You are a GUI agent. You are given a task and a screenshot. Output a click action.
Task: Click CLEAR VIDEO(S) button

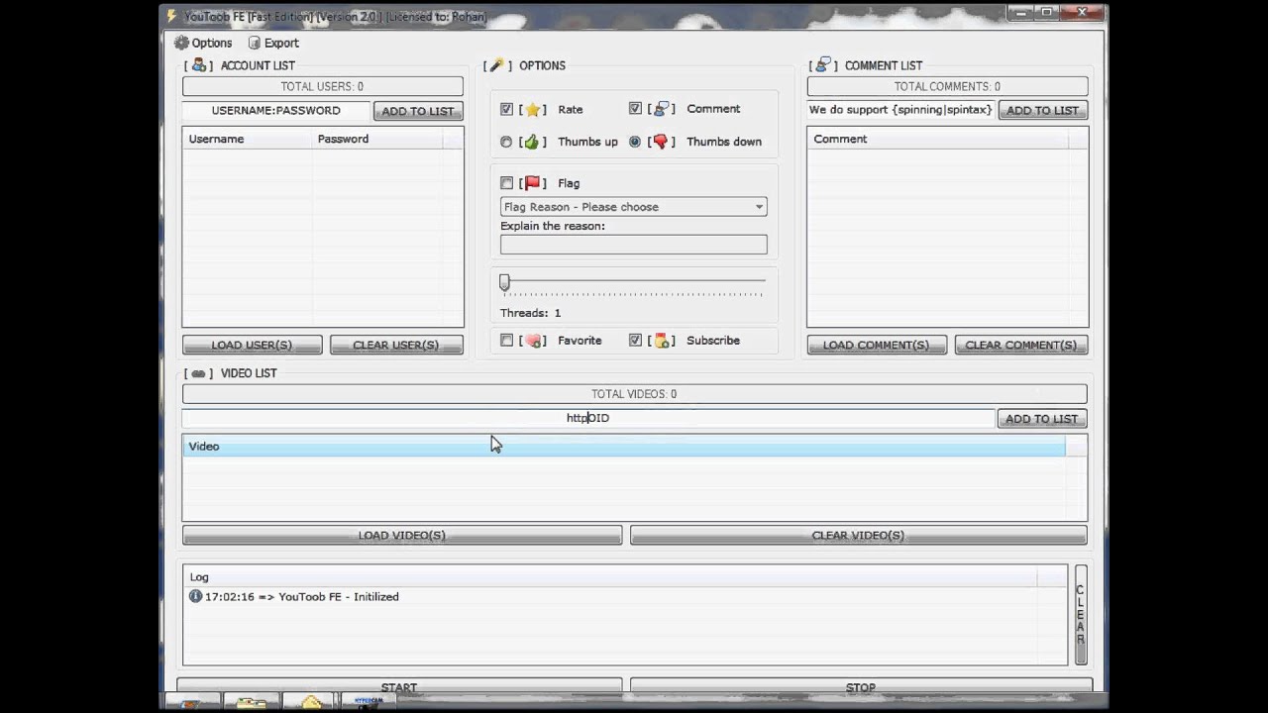click(858, 535)
